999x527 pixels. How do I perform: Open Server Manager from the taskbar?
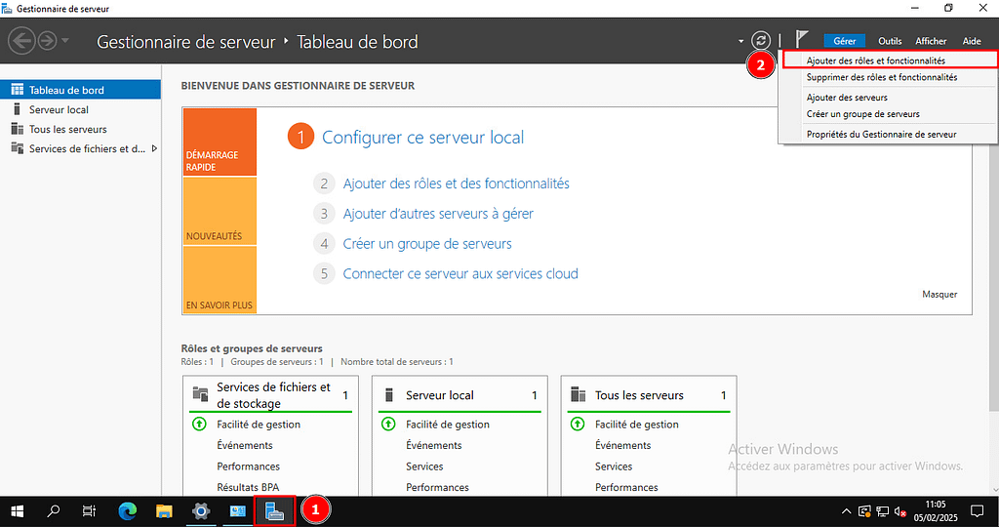click(x=275, y=510)
